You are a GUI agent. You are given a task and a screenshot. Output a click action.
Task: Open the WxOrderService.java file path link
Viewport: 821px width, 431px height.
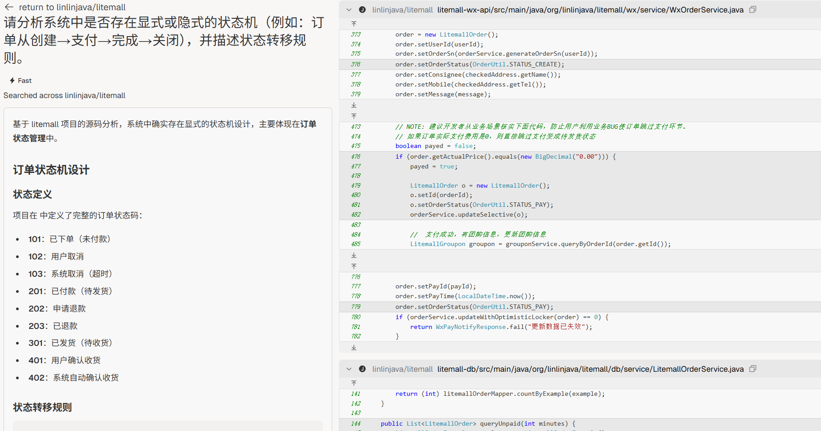coord(590,10)
